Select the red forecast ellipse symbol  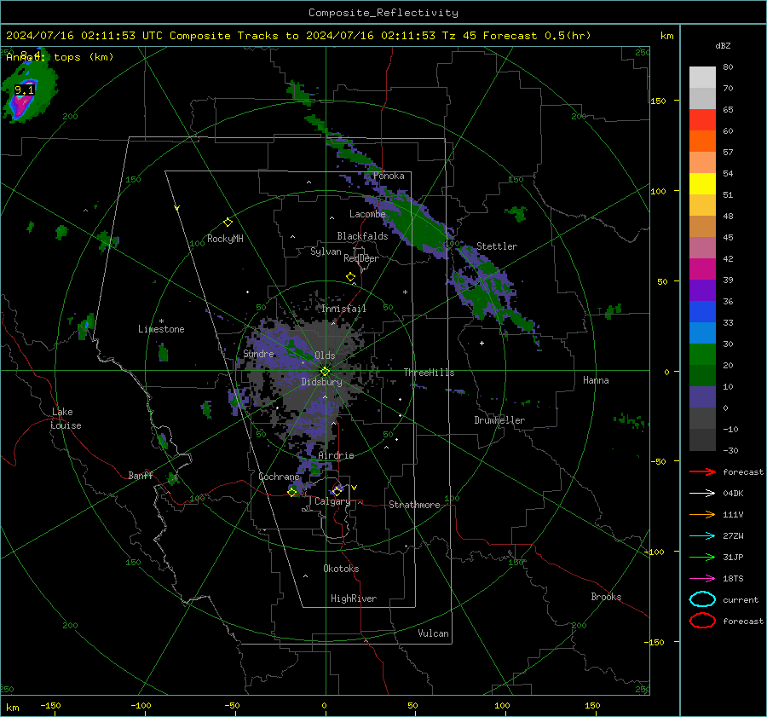pos(702,621)
